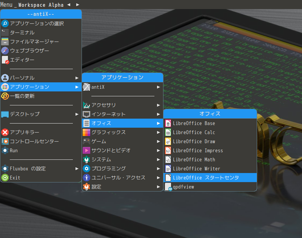The width and height of the screenshot is (302, 238).
Task: Click the システム wrench icon
Action: click(86, 159)
